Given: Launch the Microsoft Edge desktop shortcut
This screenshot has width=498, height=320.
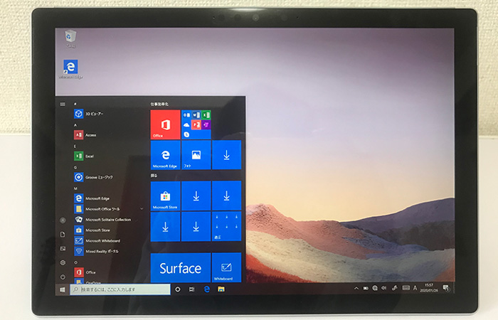Looking at the screenshot, I should [x=70, y=69].
